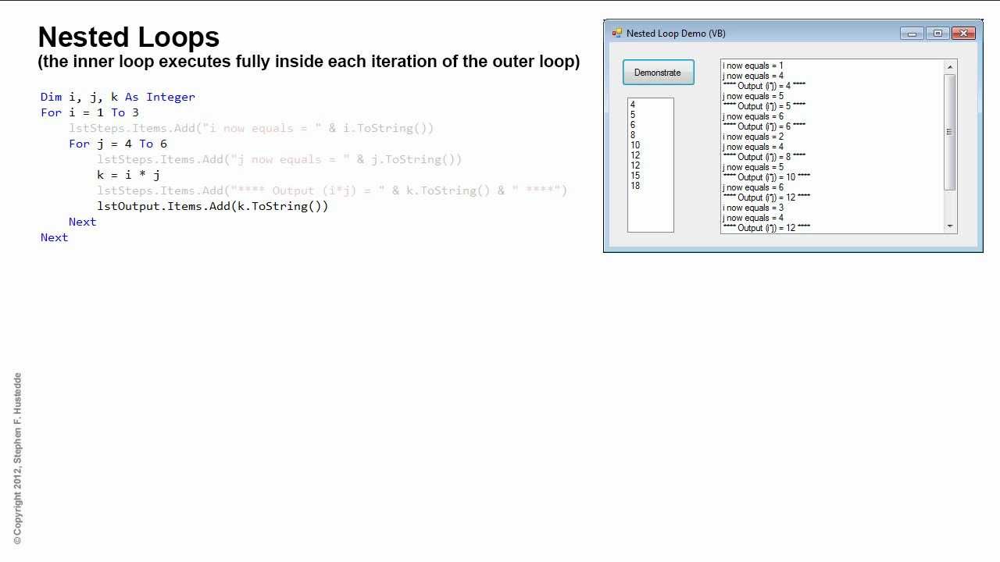
Task: Select the "i now equals = 1" row
Action: 833,66
